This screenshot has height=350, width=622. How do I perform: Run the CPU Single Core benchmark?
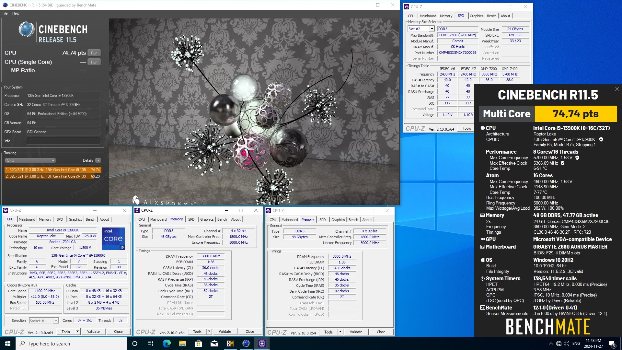(x=94, y=62)
